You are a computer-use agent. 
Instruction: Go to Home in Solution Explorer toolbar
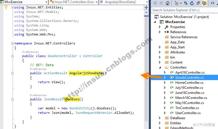(x=167, y=3)
